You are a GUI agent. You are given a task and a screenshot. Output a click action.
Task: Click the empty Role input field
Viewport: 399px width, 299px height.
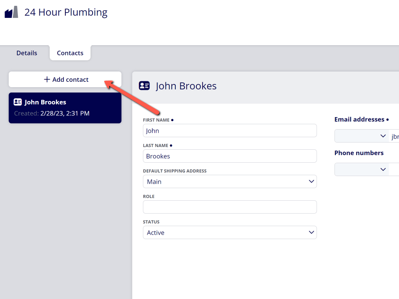(x=230, y=207)
